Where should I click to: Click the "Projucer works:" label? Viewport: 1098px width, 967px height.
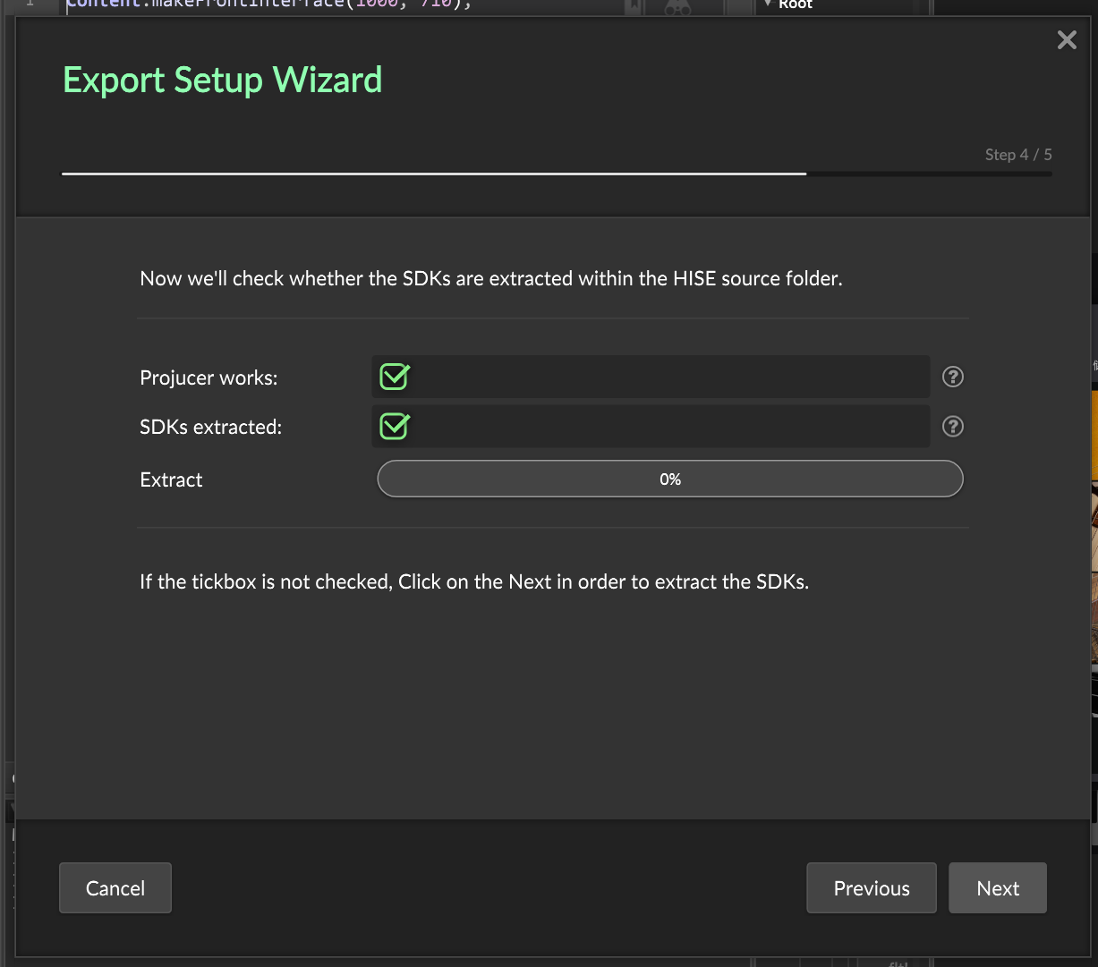pyautogui.click(x=209, y=378)
